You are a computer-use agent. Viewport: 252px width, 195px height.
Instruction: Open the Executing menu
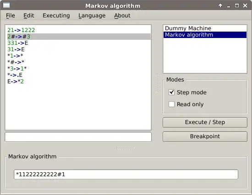(56, 16)
